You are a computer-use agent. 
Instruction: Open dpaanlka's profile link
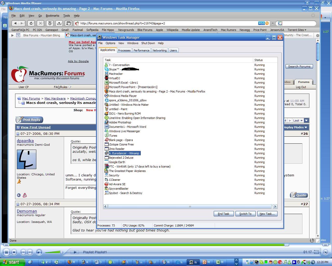25,141
